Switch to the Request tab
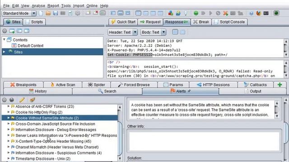 click(x=150, y=22)
